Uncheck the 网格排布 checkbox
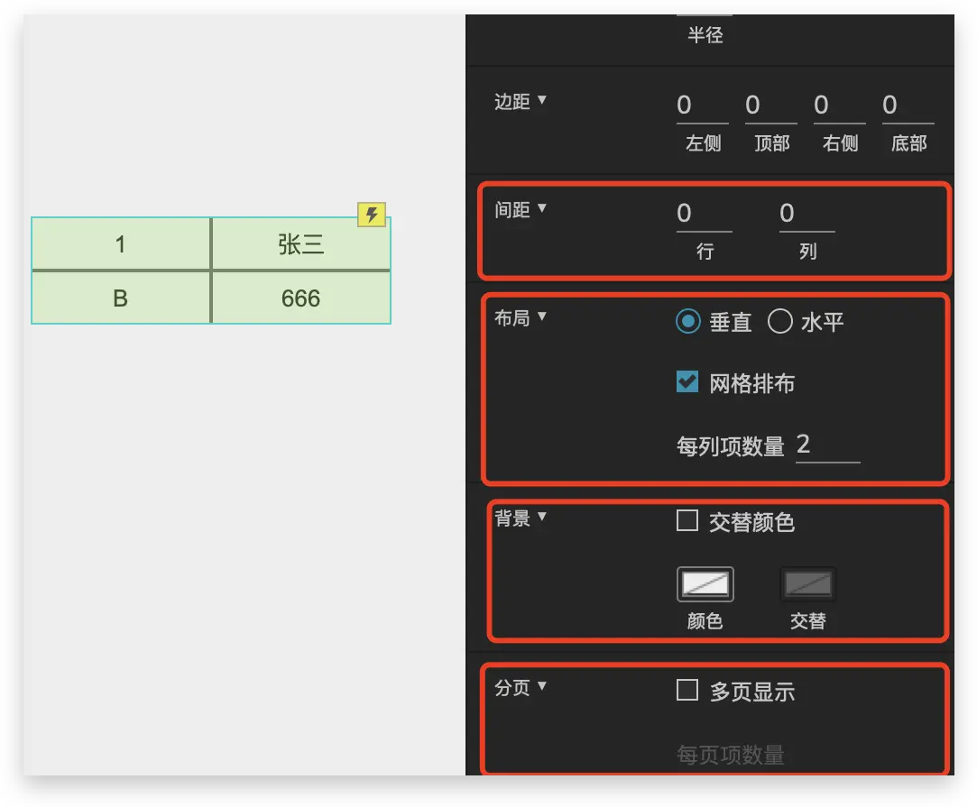Viewport: 977px width, 807px height. pos(687,382)
